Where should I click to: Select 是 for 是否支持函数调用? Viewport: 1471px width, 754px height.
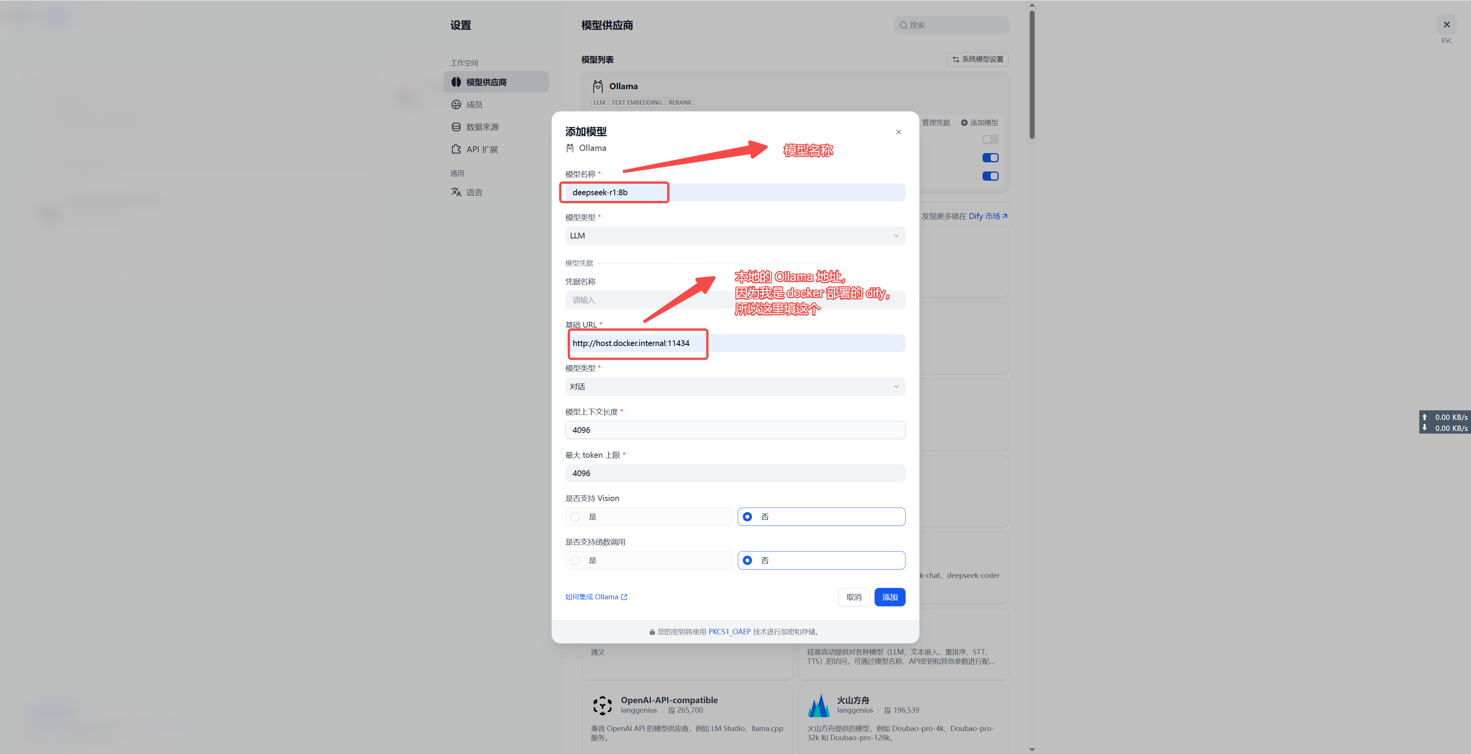pyautogui.click(x=575, y=560)
